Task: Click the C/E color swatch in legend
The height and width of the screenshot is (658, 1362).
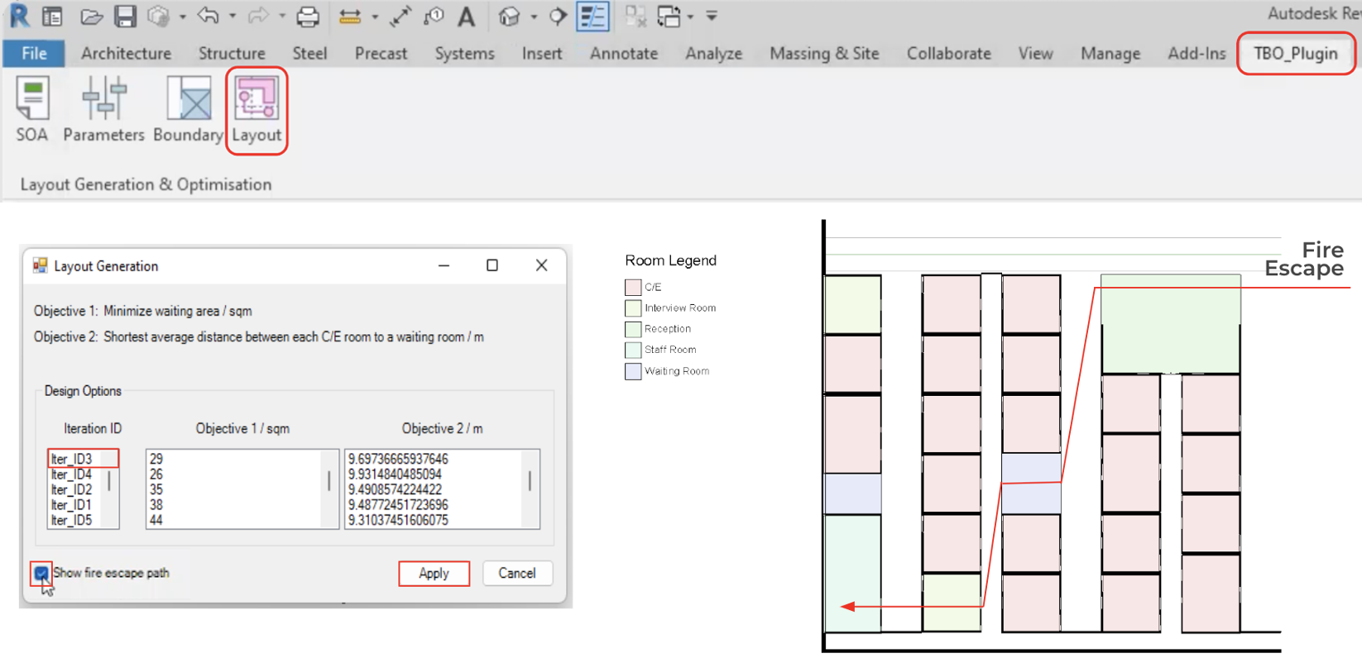Action: pyautogui.click(x=633, y=288)
